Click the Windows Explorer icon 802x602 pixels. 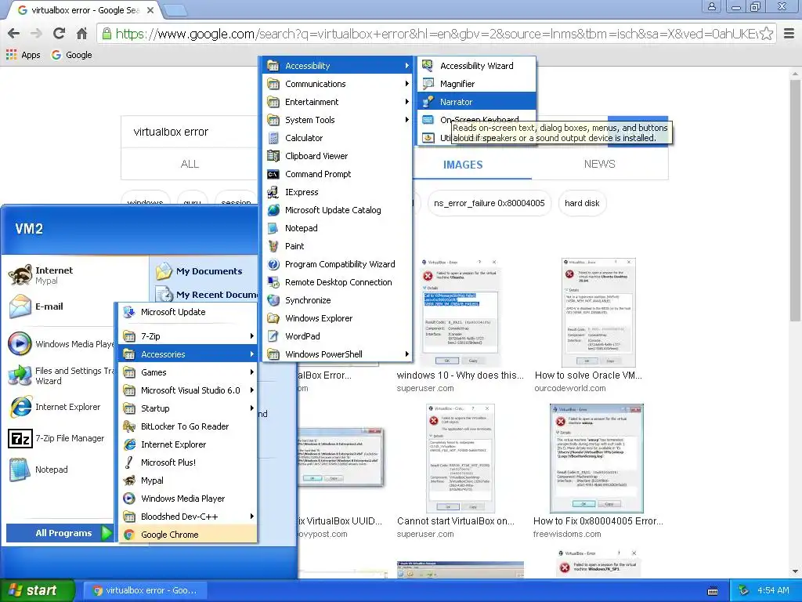(273, 318)
